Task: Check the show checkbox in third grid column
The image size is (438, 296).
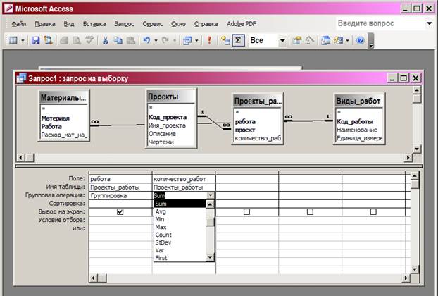Action: [246, 212]
